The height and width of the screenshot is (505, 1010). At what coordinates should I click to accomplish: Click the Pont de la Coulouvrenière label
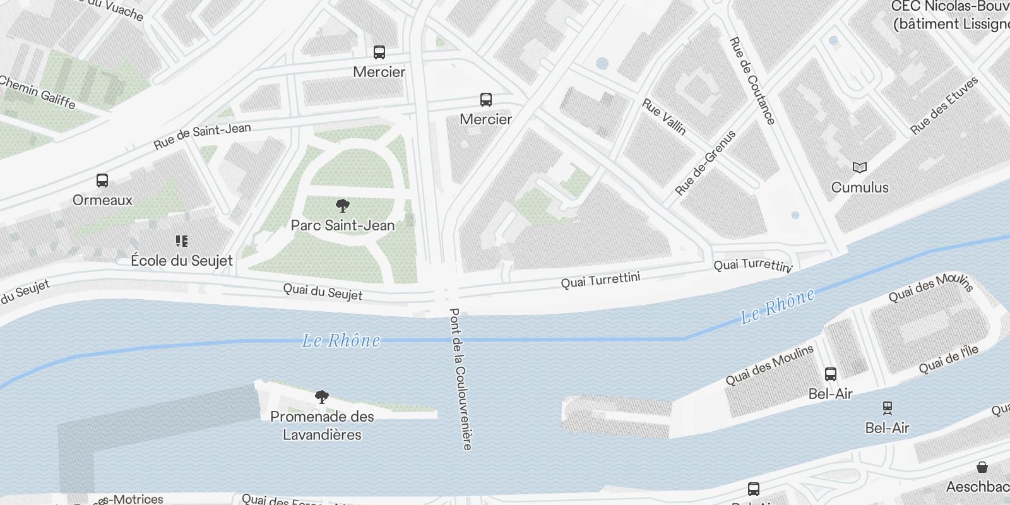pyautogui.click(x=460, y=379)
